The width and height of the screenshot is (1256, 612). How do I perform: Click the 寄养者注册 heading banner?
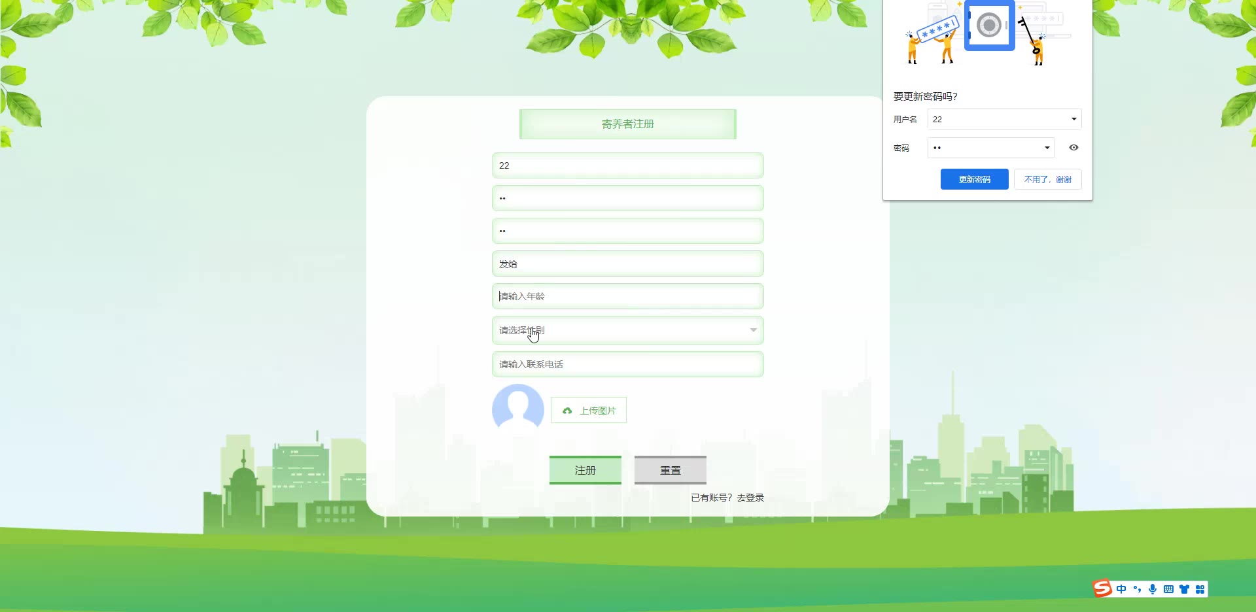coord(627,124)
